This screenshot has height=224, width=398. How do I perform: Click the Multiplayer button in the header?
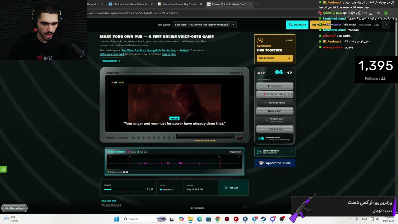click(x=297, y=25)
